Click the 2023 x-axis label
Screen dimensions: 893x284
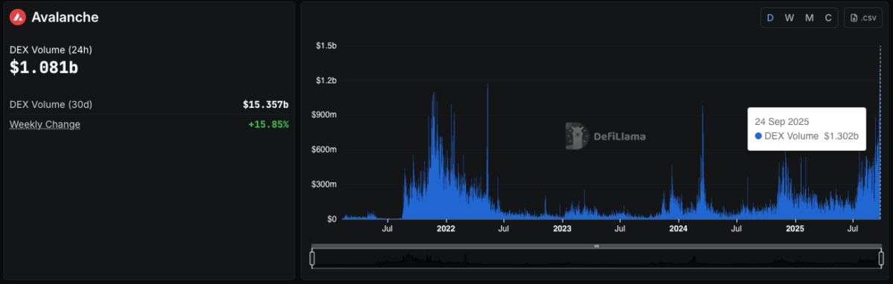coord(562,230)
